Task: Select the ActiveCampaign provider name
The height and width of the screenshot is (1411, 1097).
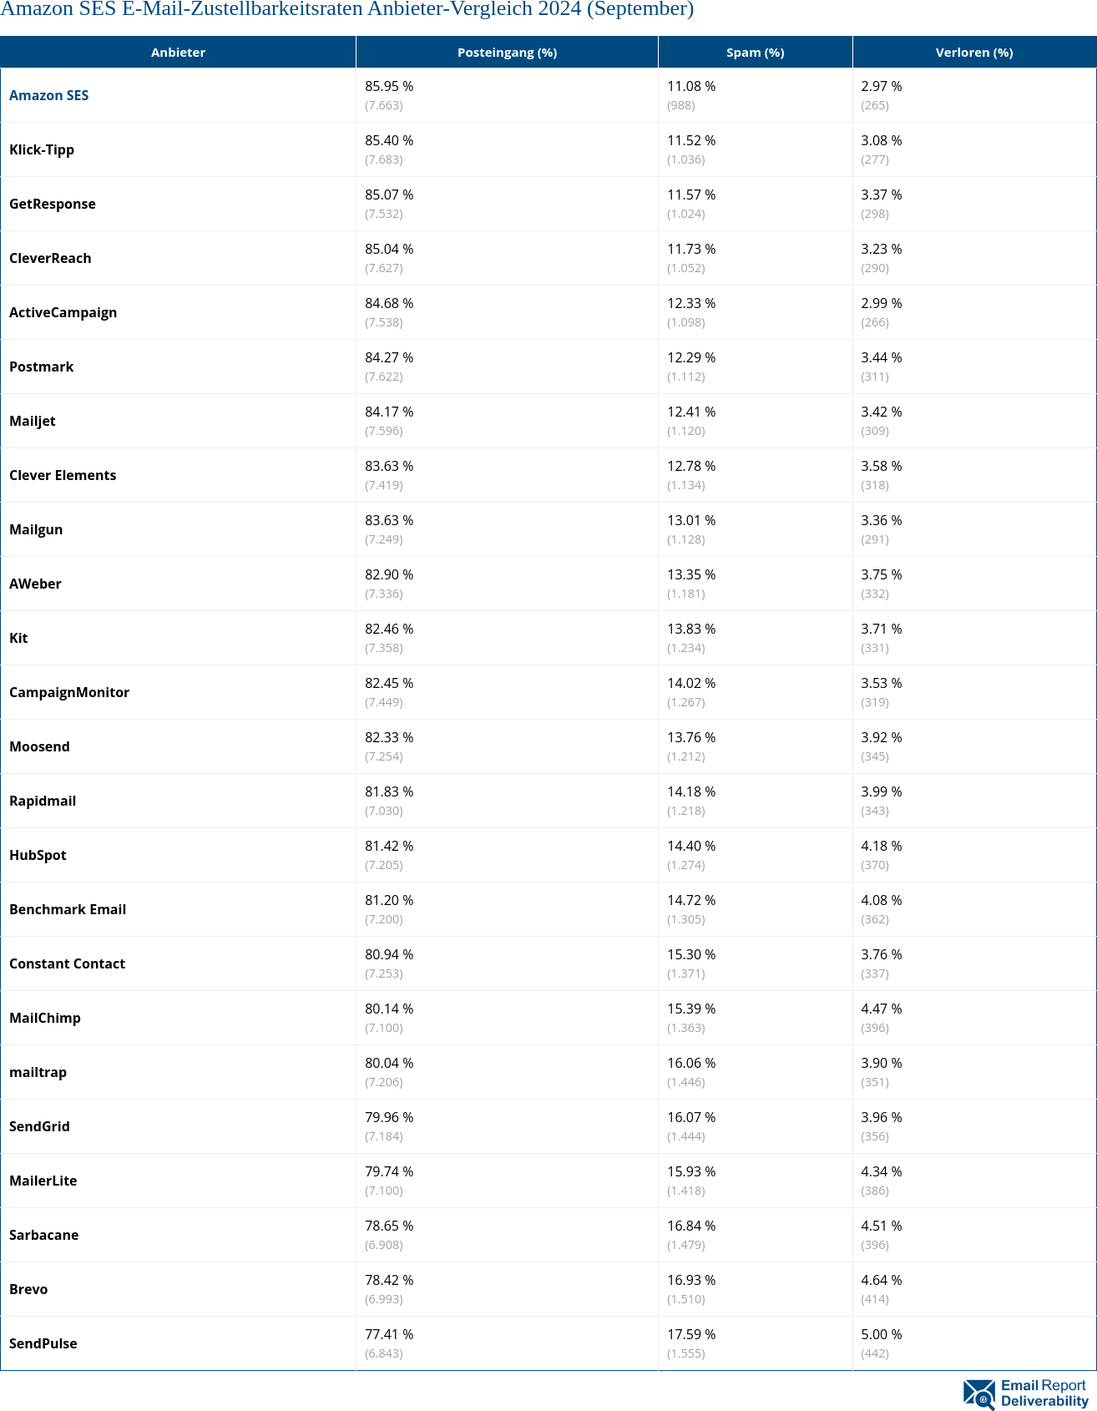Action: click(x=63, y=312)
